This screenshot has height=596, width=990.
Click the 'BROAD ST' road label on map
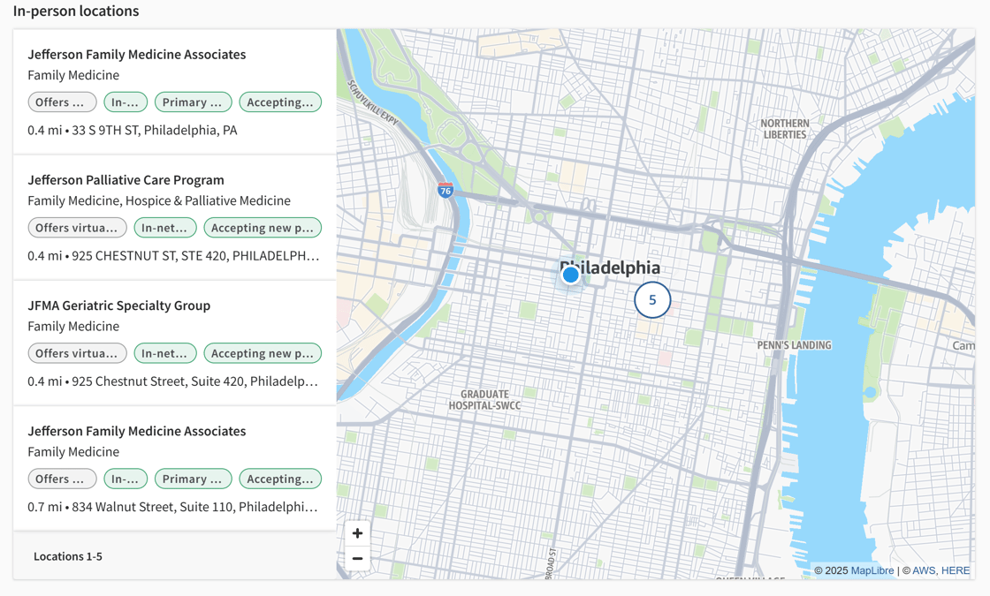(552, 563)
